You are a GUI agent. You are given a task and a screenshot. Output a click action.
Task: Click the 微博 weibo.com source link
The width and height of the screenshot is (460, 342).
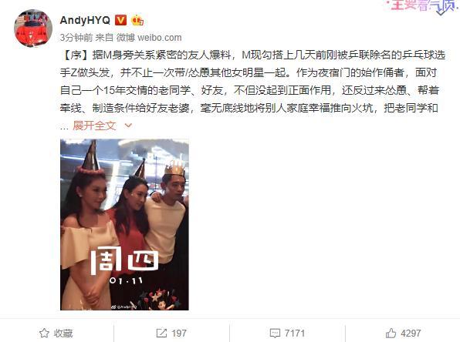point(149,38)
